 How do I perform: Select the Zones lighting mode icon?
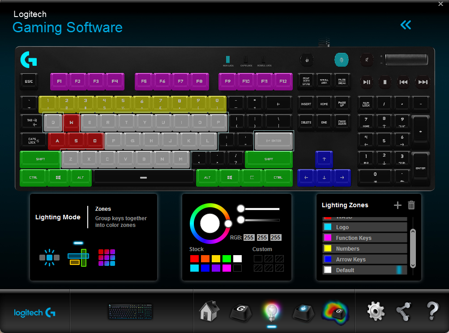click(78, 258)
